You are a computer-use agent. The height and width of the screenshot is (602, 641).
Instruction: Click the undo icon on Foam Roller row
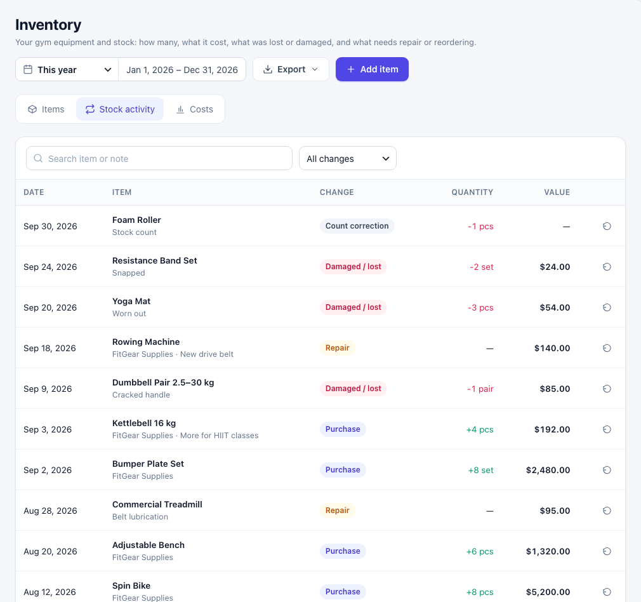[x=607, y=226]
